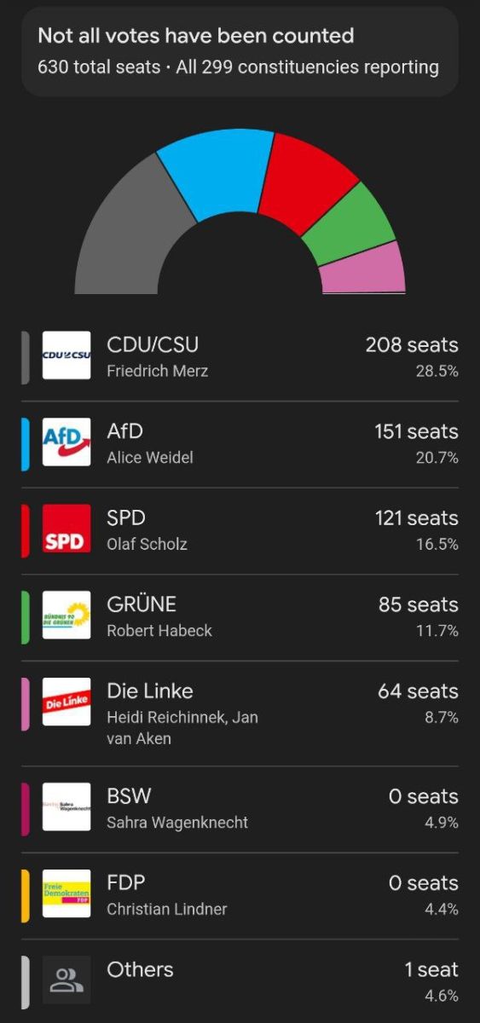Screen dimensions: 480x1023
Task: Click the Others row label
Action: [140, 969]
